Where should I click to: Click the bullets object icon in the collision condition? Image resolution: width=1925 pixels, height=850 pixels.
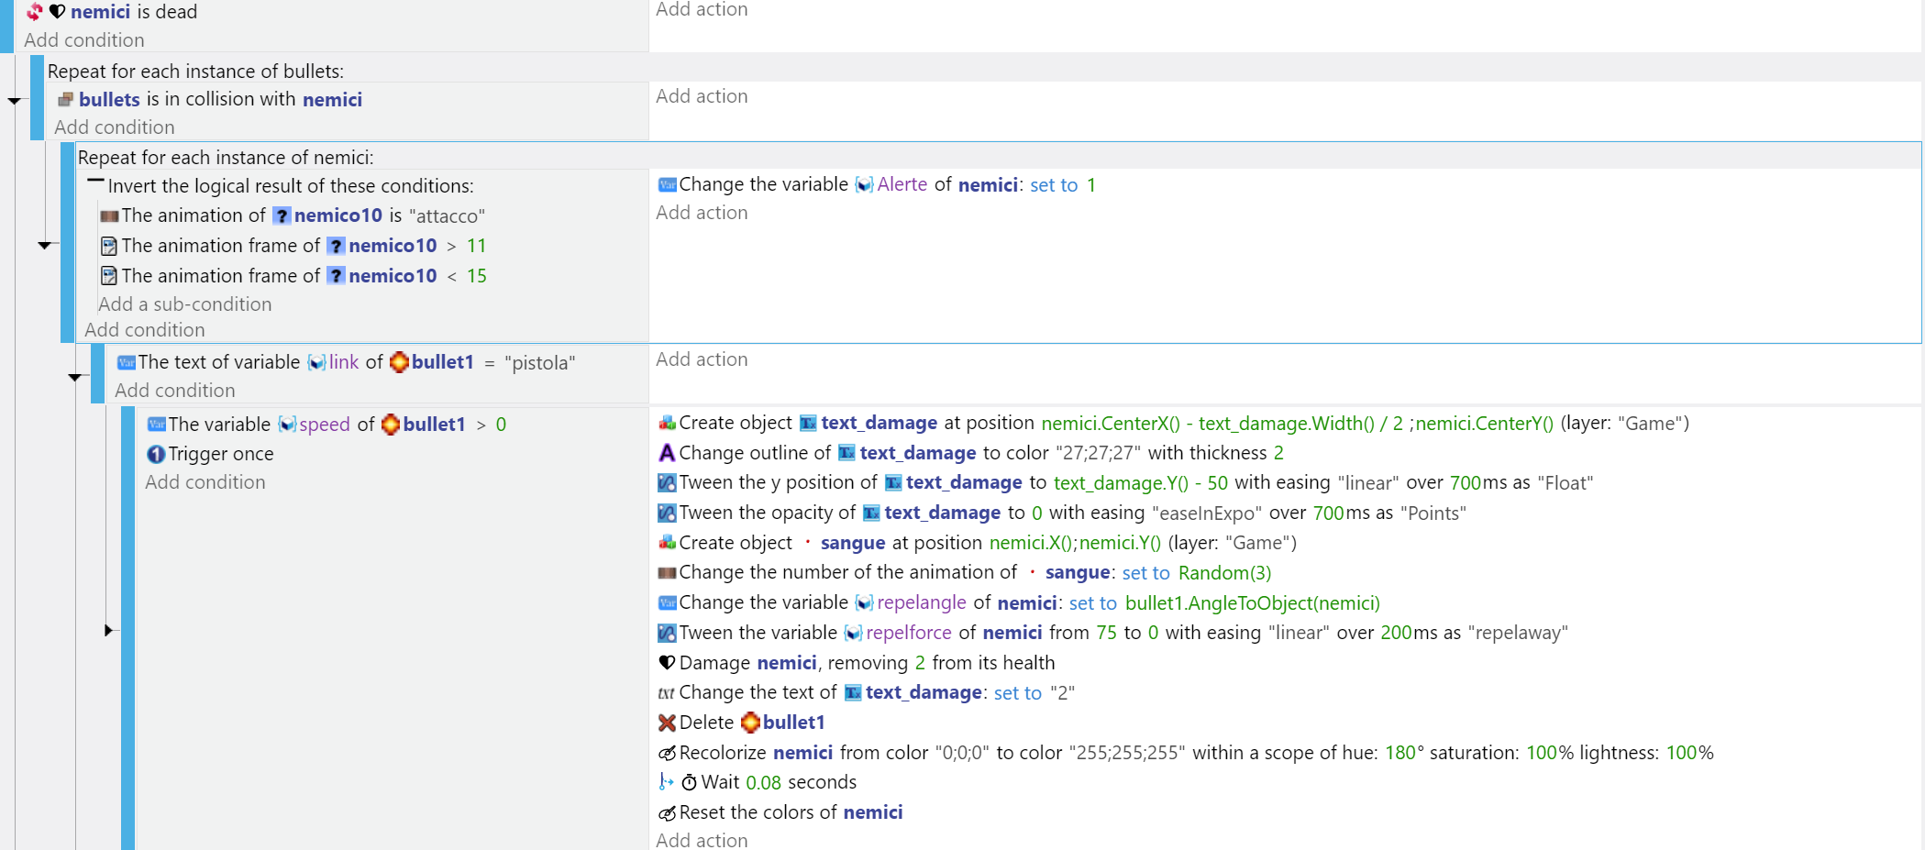click(x=66, y=99)
